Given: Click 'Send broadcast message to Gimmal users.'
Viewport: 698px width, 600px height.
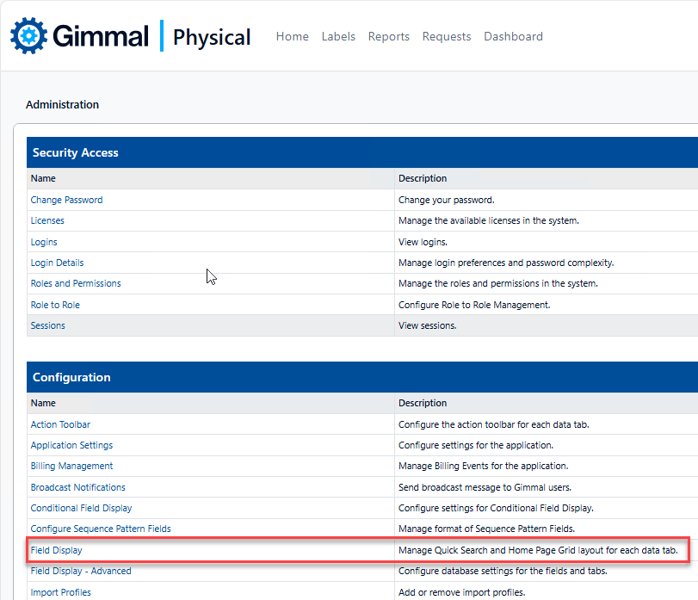Looking at the screenshot, I should point(485,487).
